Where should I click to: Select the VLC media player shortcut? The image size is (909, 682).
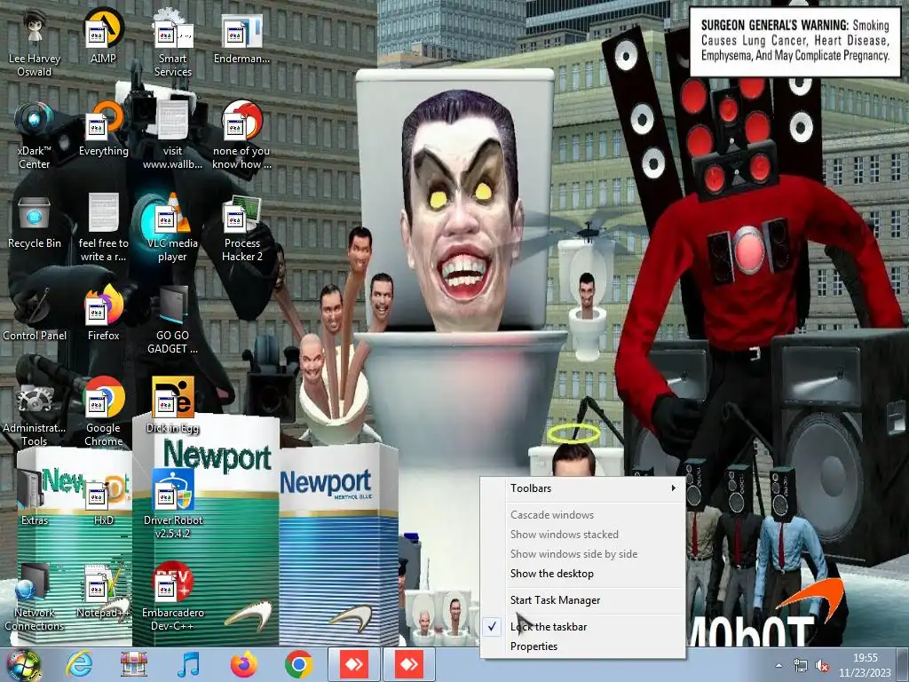pos(173,228)
